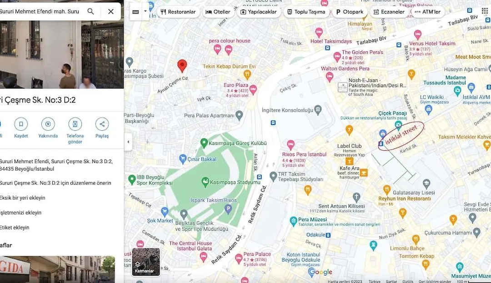Click the Walton Gardens Pera hotel pin
491x283 pixels.
[x=330, y=77]
